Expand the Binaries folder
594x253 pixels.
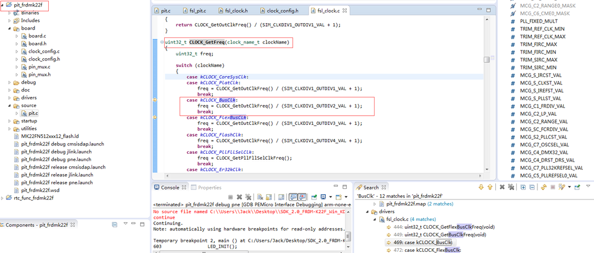[9, 13]
